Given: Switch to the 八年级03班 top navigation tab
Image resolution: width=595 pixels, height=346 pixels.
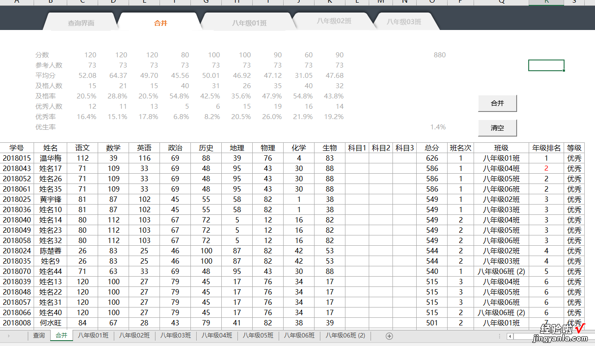Looking at the screenshot, I should 404,21.
